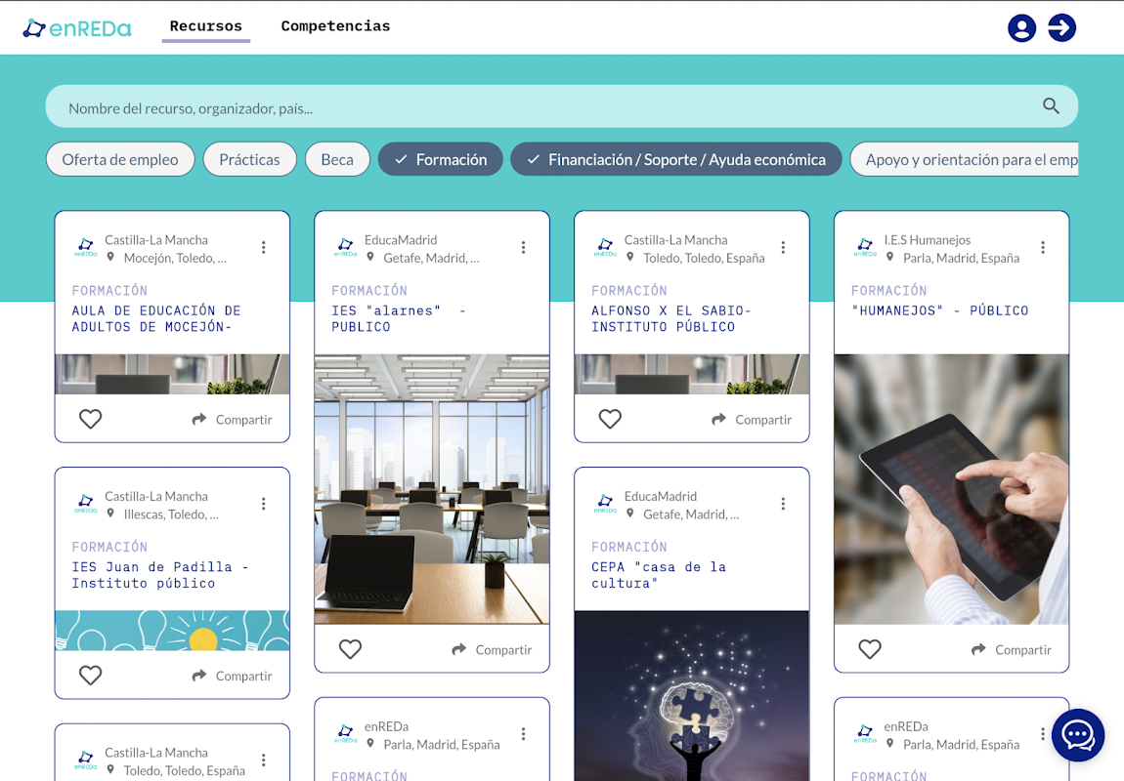Click title CEPA "casa de la cultura"

click(659, 575)
